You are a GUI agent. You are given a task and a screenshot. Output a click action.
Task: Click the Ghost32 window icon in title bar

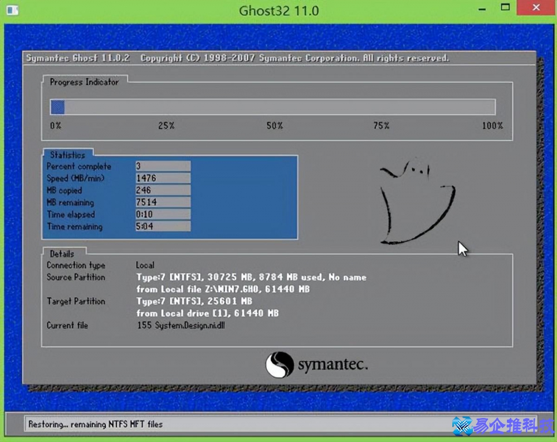(12, 11)
